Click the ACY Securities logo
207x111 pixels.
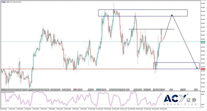pos(180,100)
